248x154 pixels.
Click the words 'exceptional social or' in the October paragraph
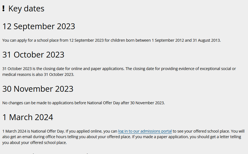point(218,69)
